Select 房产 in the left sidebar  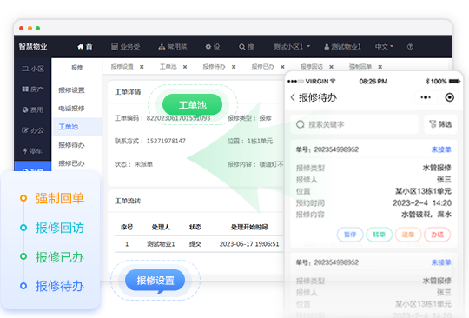33,89
